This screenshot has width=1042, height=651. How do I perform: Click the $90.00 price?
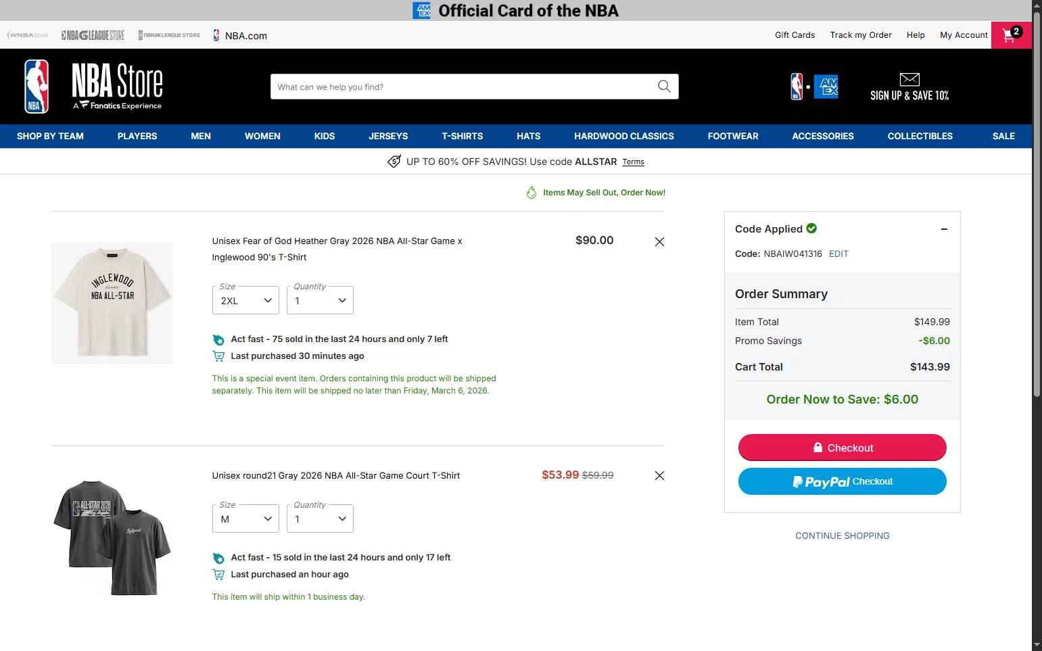pos(594,240)
